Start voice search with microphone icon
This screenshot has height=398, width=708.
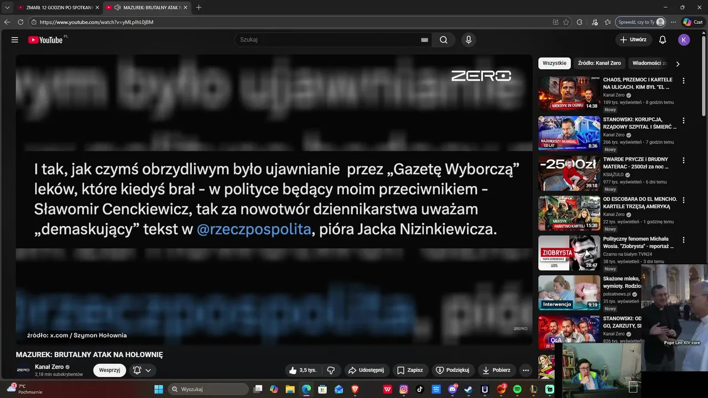468,40
